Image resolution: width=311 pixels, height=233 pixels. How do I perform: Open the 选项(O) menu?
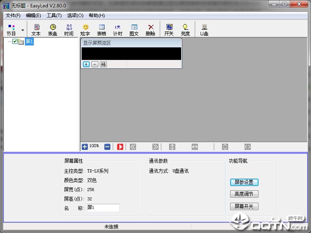point(75,16)
